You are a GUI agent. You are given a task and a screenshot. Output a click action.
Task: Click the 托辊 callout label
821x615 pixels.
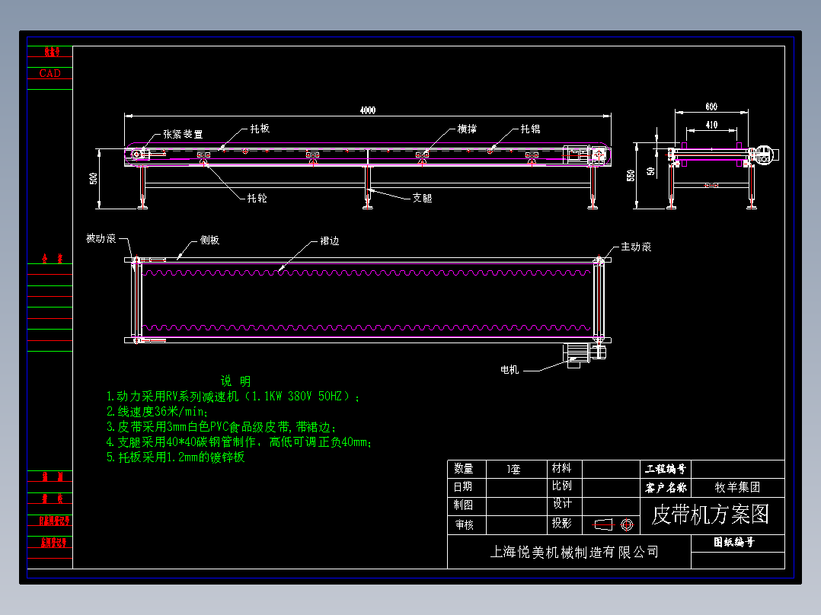(x=530, y=129)
